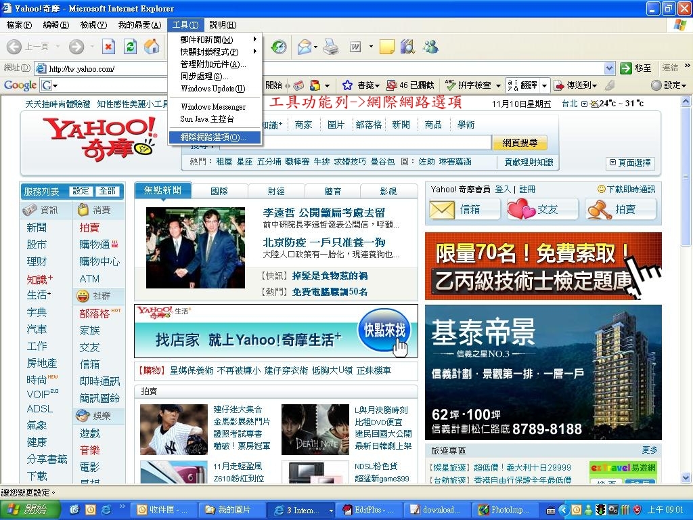
Task: Click the 網頁搜尋 search button
Action: [x=520, y=143]
